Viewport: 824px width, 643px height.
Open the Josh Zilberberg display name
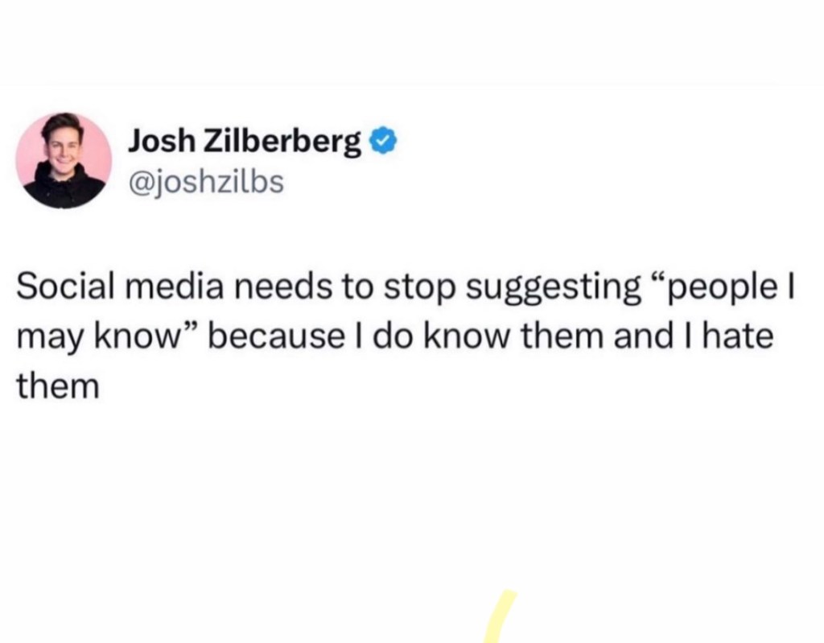pos(245,143)
